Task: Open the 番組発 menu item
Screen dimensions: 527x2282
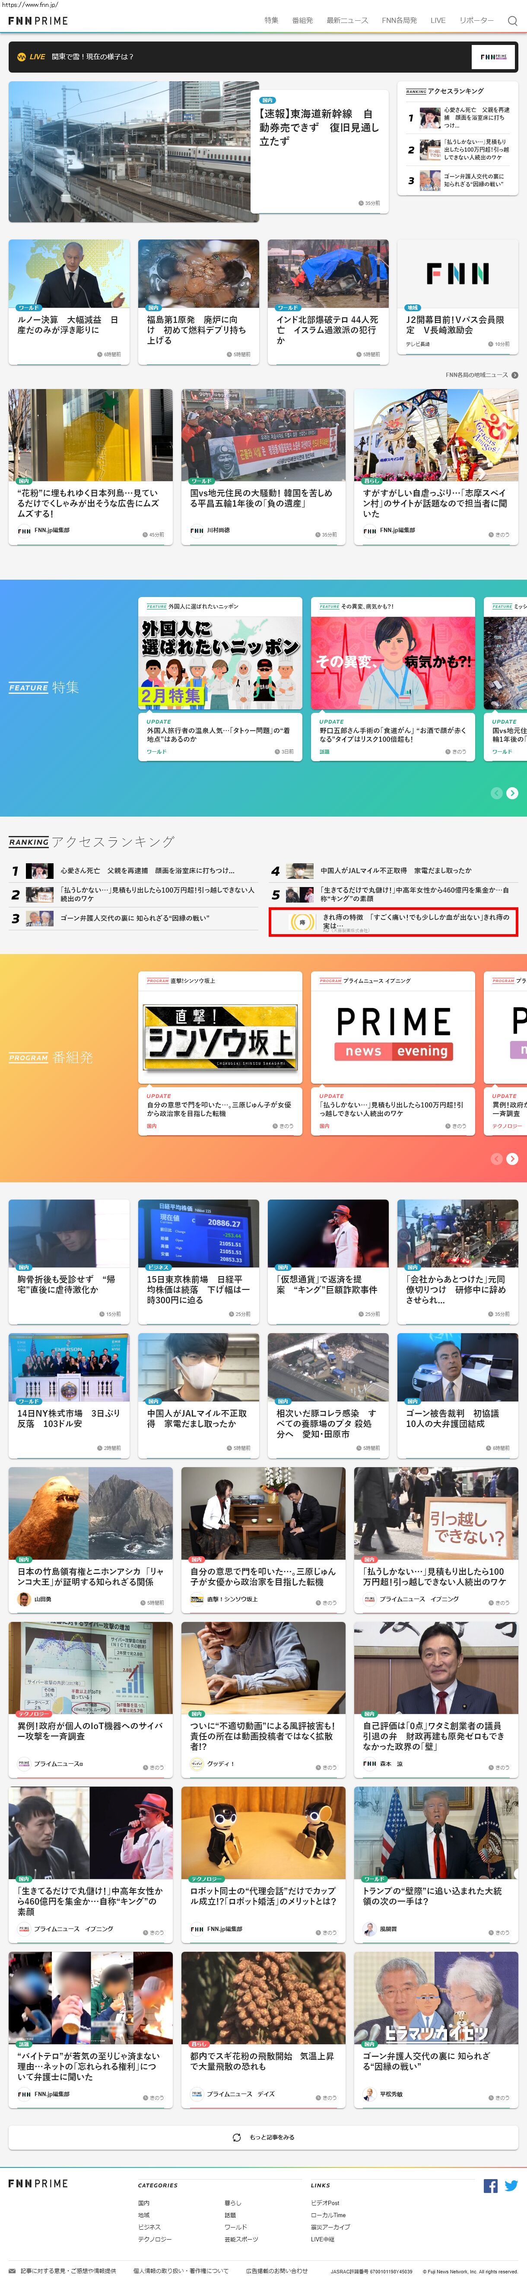Action: coord(302,20)
